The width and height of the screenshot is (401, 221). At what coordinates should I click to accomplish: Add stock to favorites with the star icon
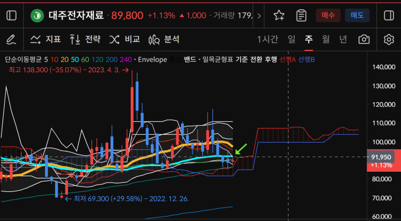[x=279, y=16]
